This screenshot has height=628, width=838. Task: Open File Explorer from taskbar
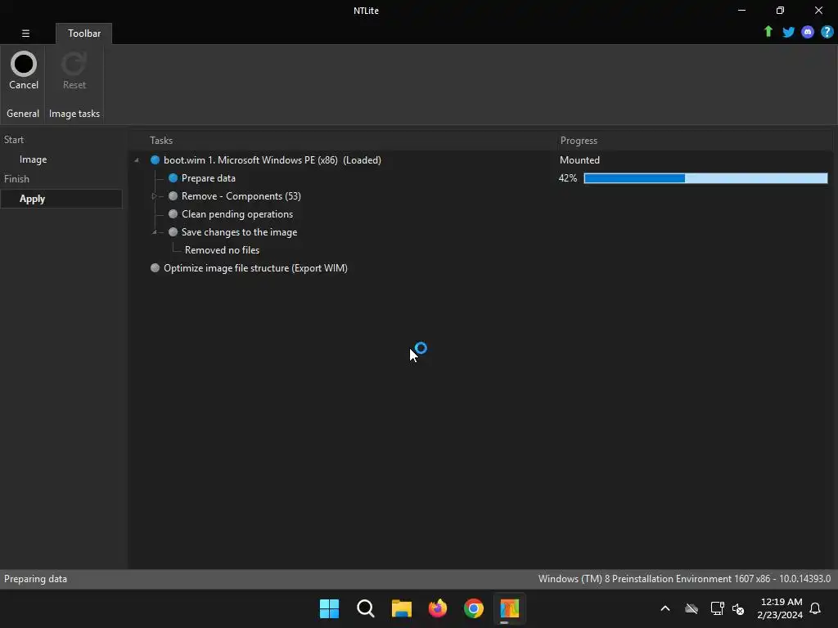(x=401, y=608)
